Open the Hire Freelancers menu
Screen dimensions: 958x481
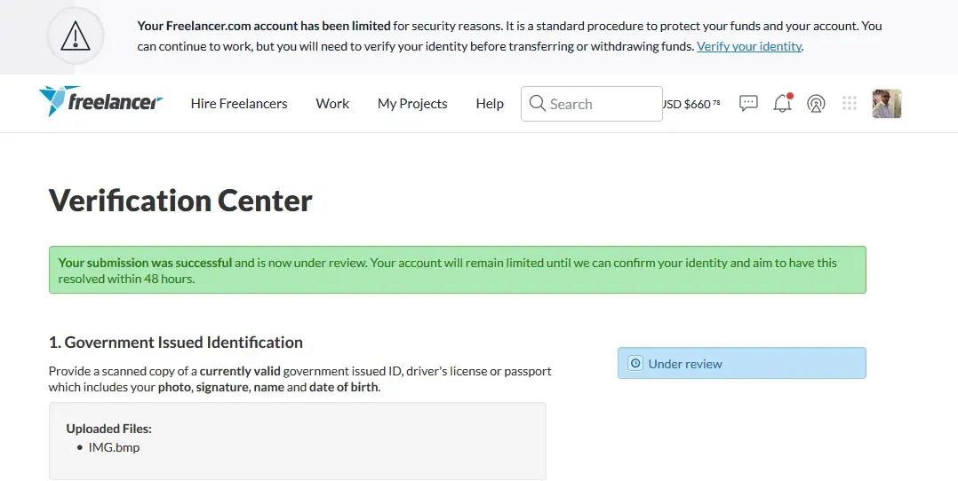pos(239,104)
